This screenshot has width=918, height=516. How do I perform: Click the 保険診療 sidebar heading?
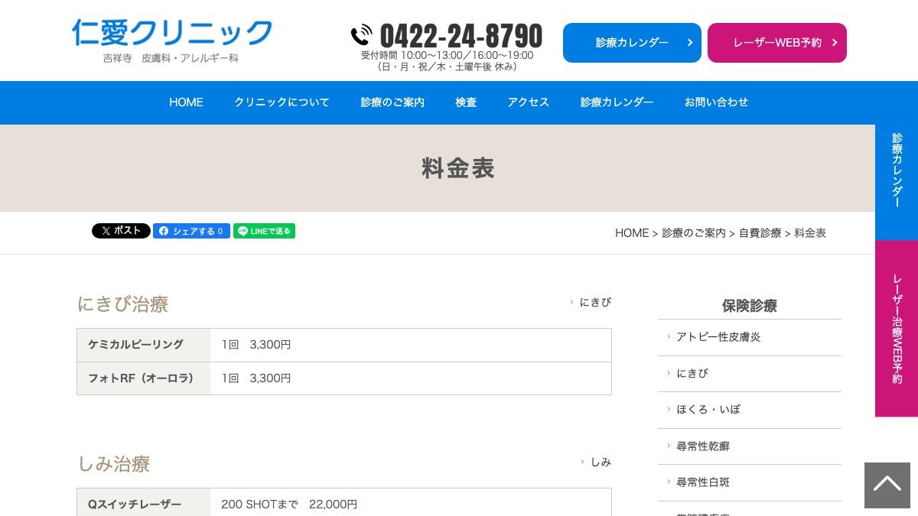coord(750,306)
